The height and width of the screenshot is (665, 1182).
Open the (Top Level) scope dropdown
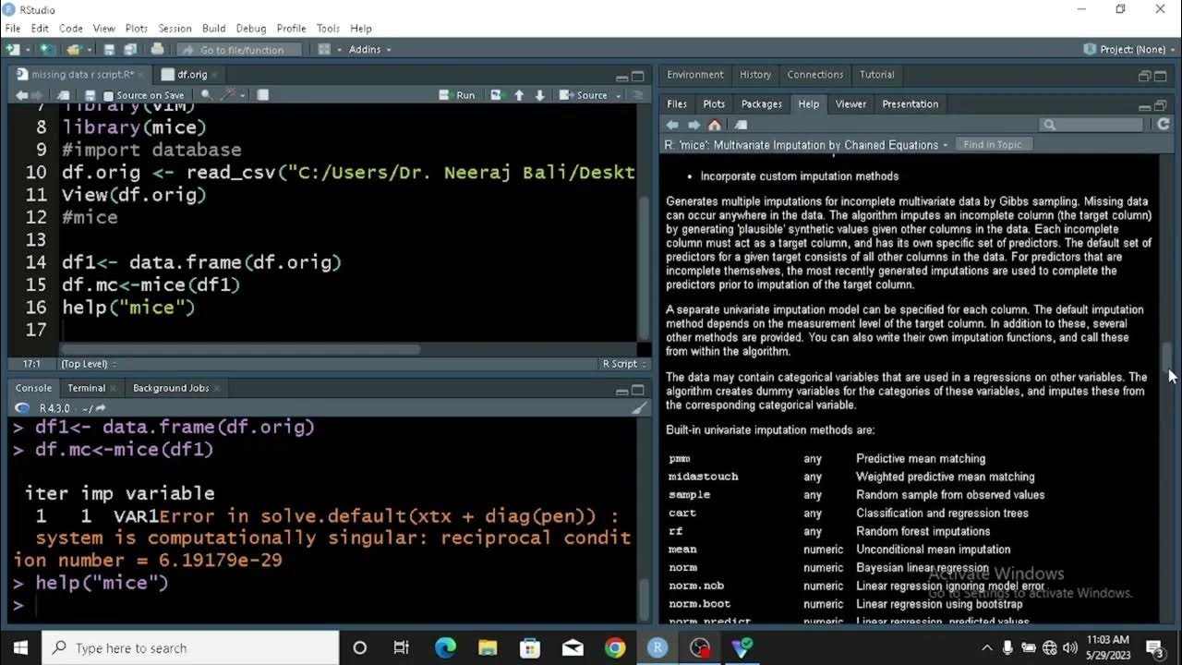click(89, 364)
